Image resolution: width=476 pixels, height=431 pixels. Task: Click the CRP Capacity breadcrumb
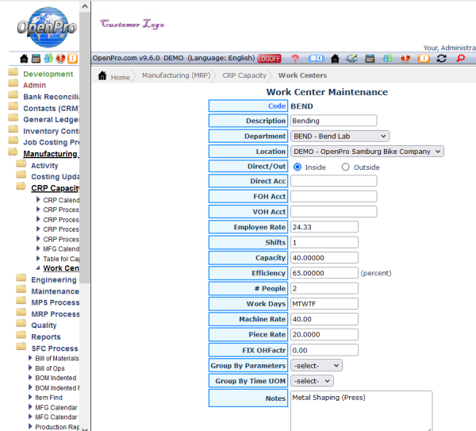pos(244,76)
